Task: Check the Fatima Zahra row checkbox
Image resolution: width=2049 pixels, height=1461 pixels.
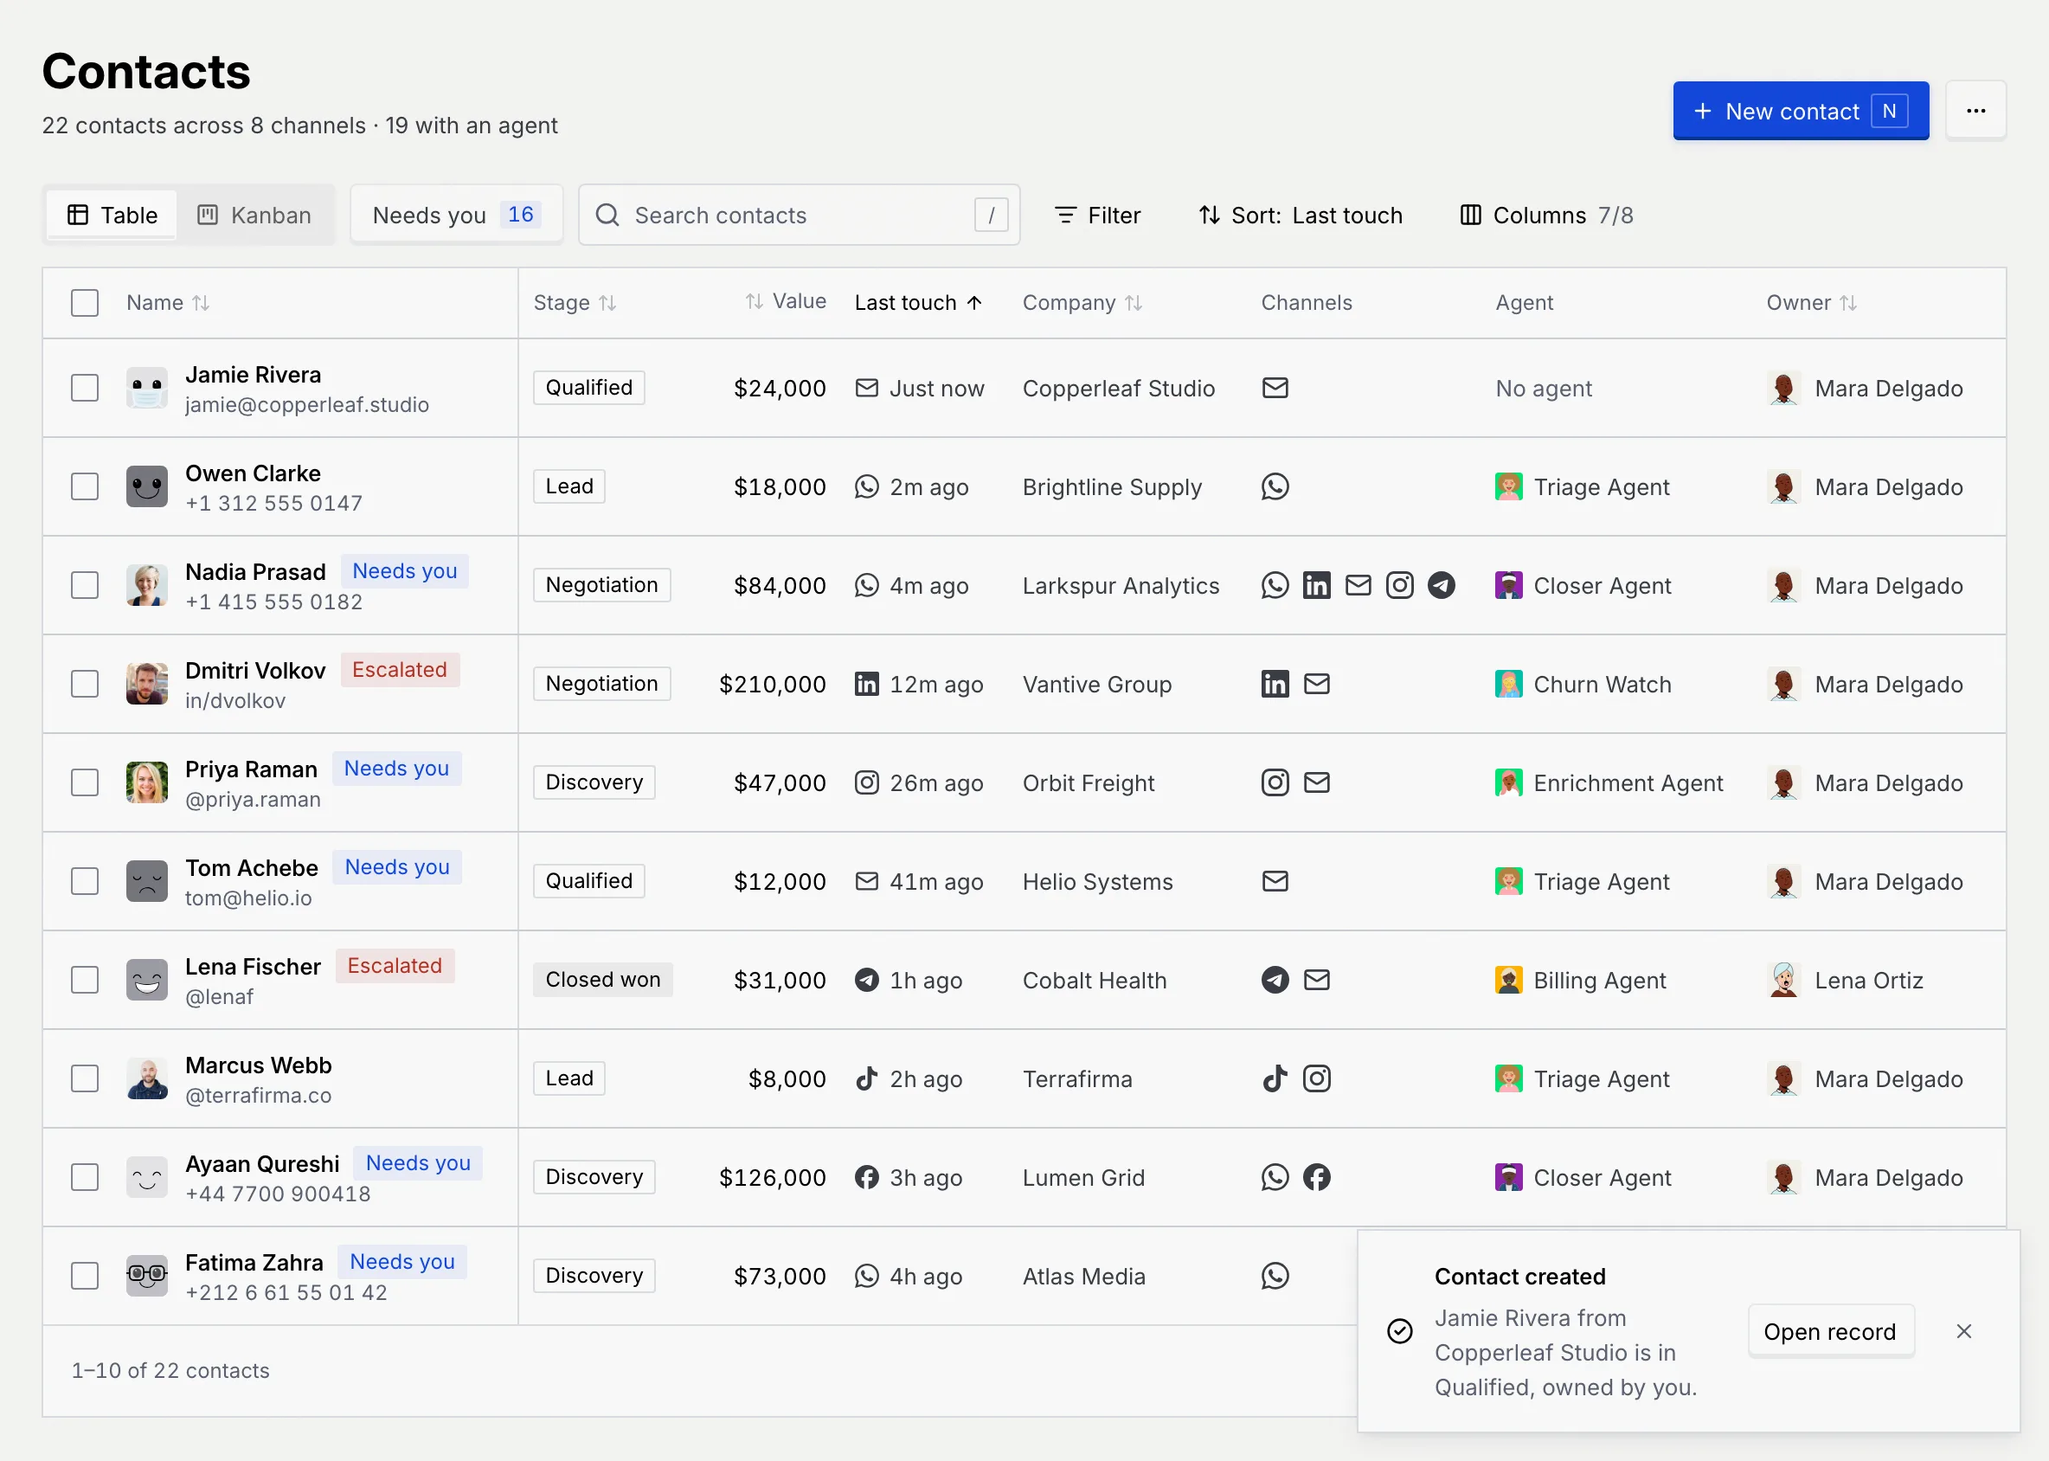Action: [x=85, y=1276]
